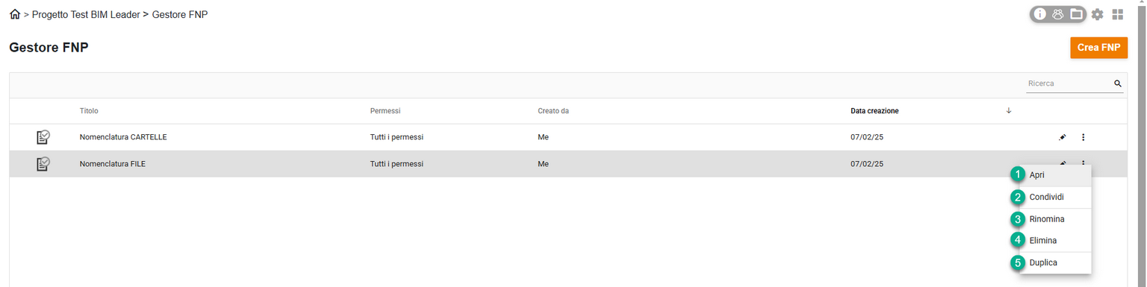Sort by Data creazione column
Image resolution: width=1147 pixels, height=287 pixels.
point(874,111)
